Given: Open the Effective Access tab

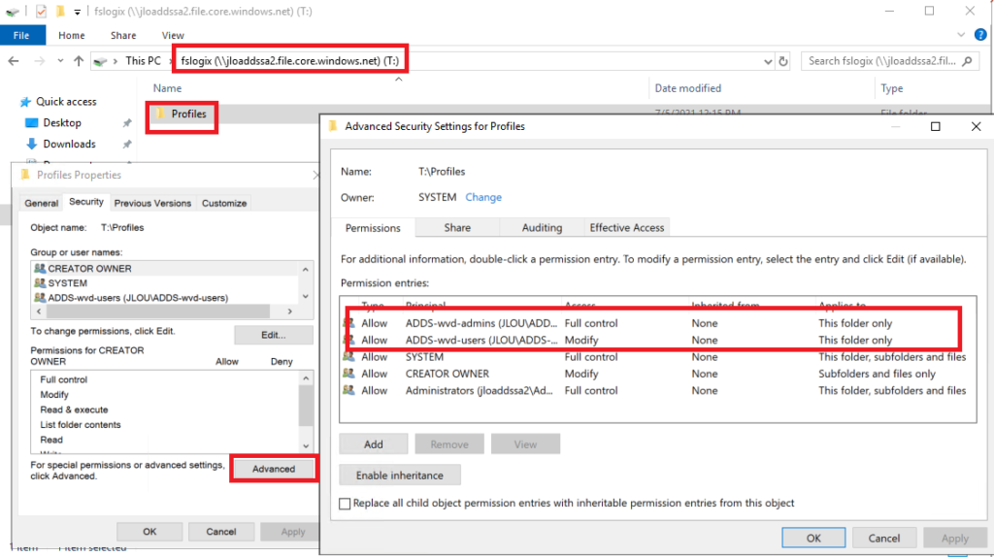Looking at the screenshot, I should click(x=626, y=227).
